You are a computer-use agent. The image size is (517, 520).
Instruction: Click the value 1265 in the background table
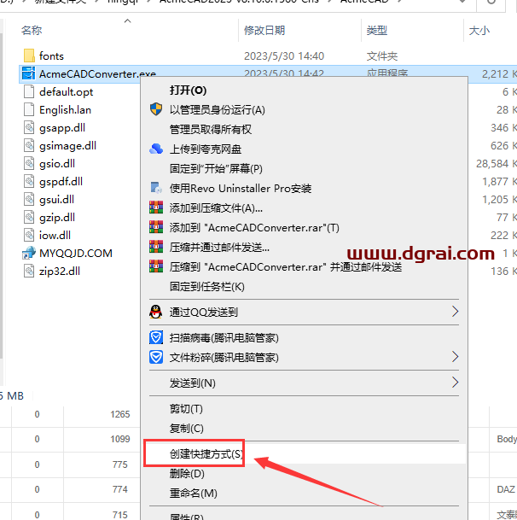click(120, 414)
